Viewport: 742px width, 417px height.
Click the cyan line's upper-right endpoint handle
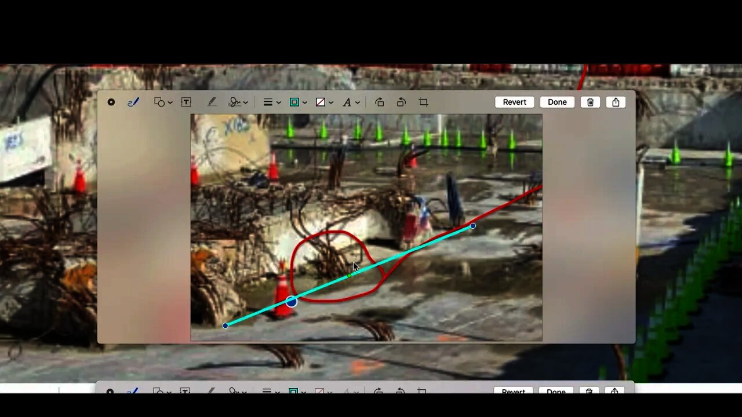click(473, 226)
